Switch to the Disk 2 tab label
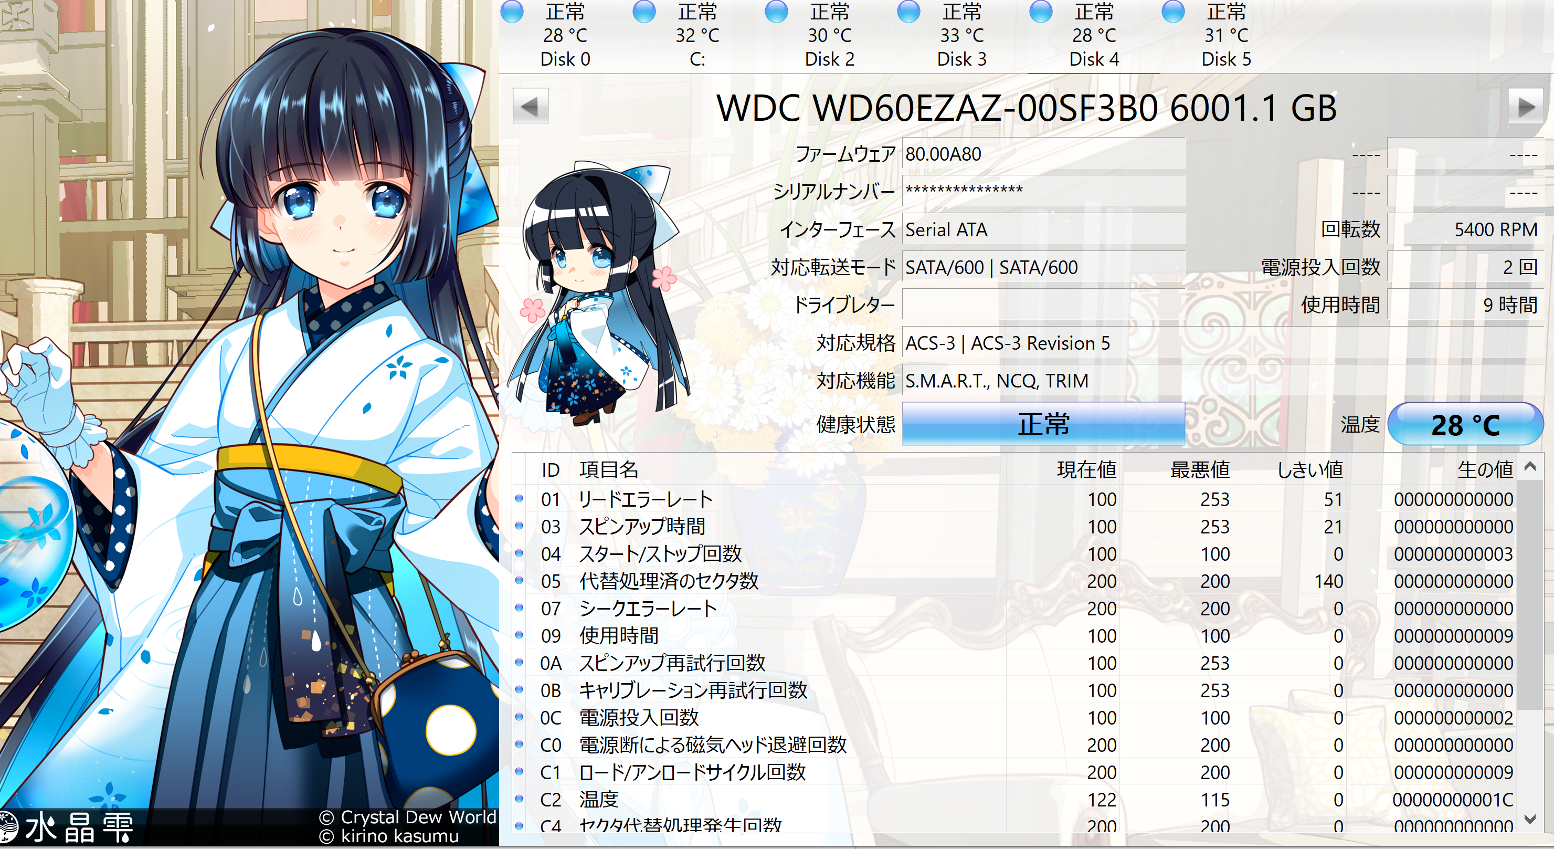Viewport: 1554px width, 849px height. click(830, 58)
